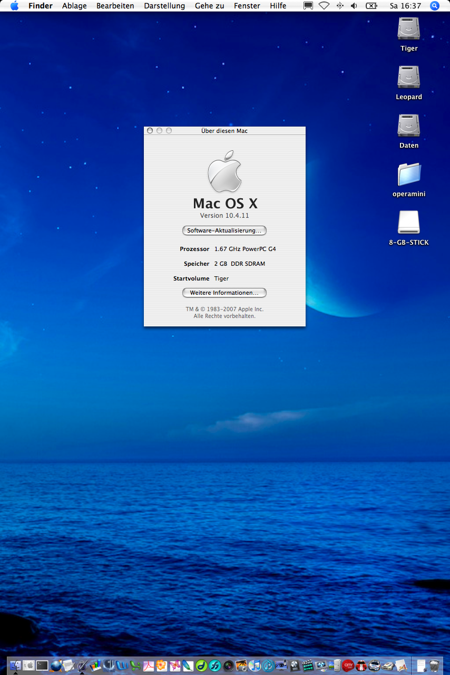Open the Gehe zu menu

(x=209, y=6)
